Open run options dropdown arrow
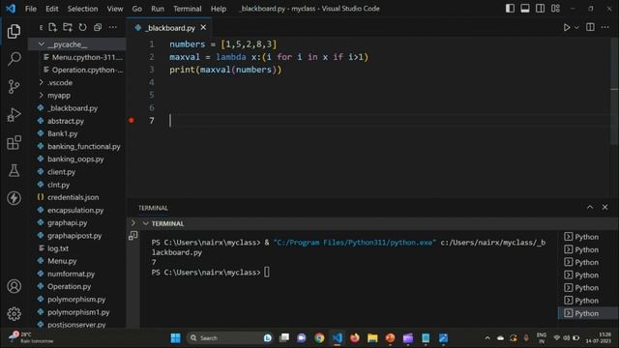 [576, 27]
